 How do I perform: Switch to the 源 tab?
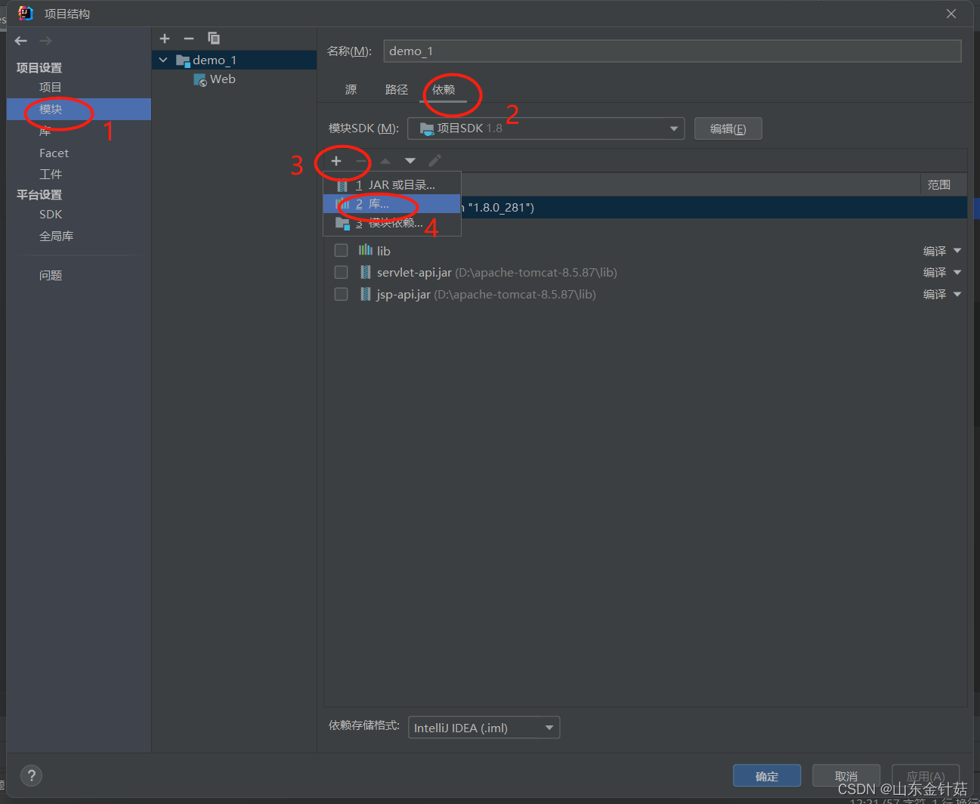(351, 90)
